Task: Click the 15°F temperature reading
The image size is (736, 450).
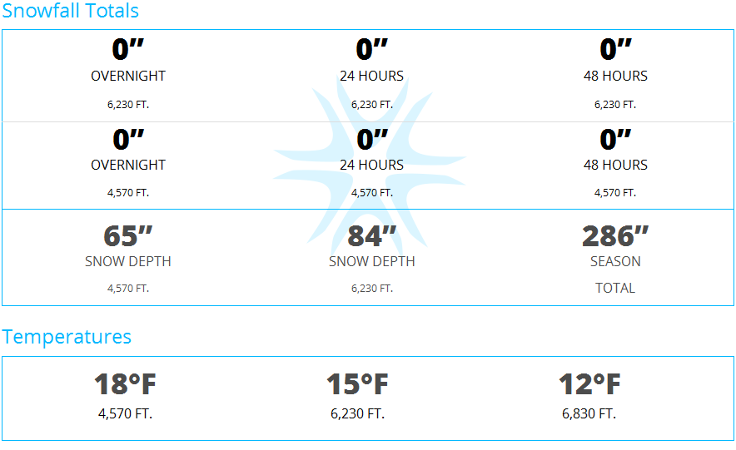Action: (358, 384)
